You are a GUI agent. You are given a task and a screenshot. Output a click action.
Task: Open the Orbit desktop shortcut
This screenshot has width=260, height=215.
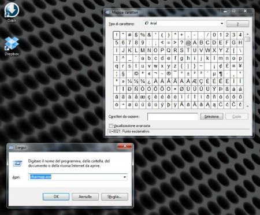(x=12, y=12)
